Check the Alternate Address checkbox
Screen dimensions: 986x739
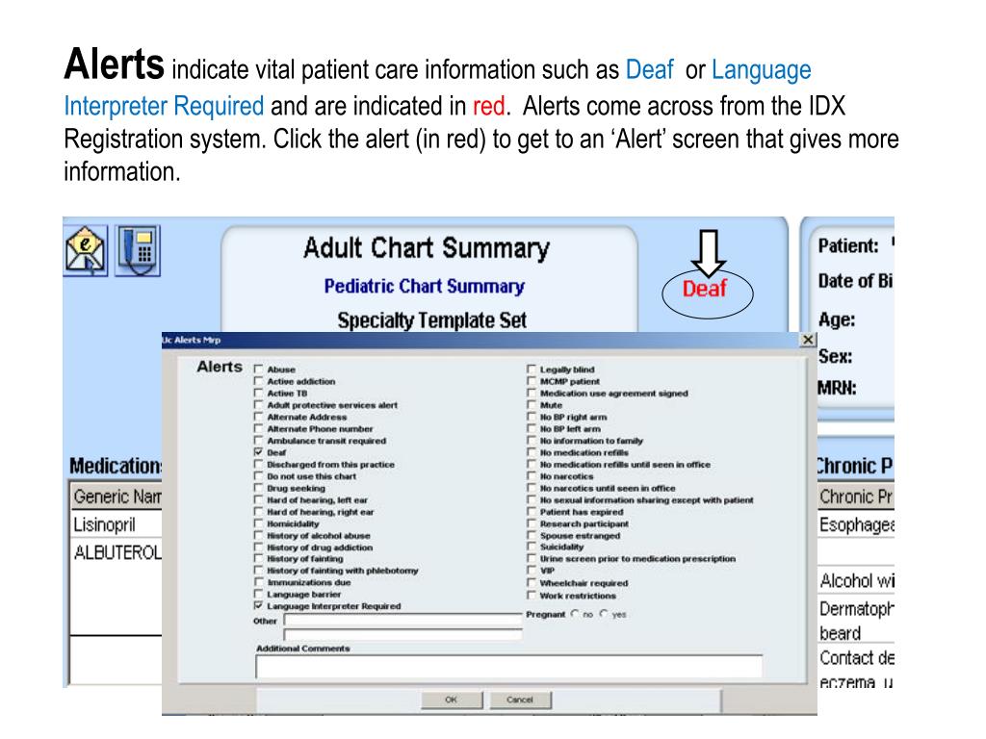[258, 417]
